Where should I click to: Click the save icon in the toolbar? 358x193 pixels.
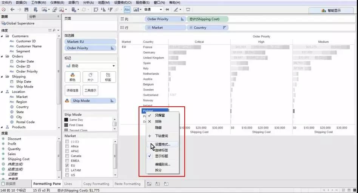(26, 9)
